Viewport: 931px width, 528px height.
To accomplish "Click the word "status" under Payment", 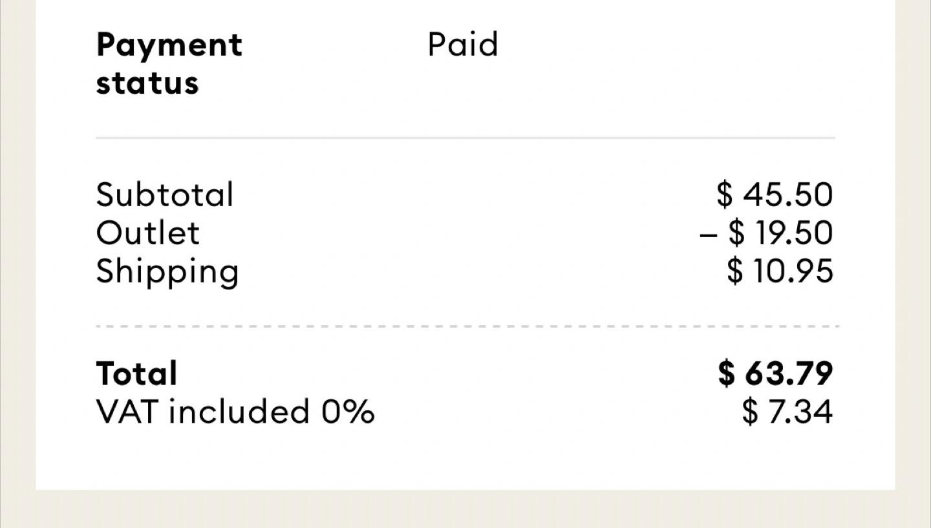I will click(x=147, y=83).
